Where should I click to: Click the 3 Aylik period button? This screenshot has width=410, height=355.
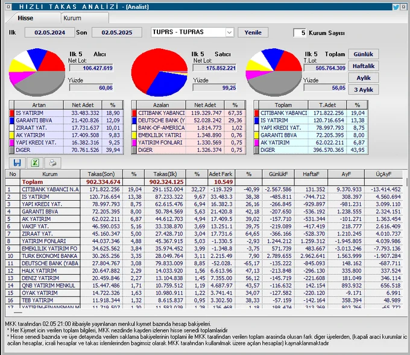[x=363, y=89]
